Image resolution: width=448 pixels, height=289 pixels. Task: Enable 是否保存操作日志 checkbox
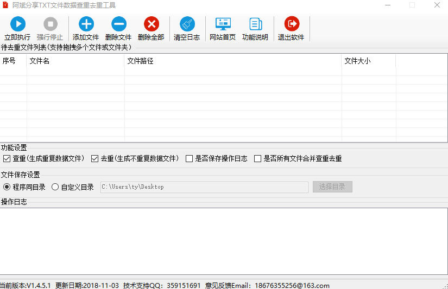coord(189,159)
